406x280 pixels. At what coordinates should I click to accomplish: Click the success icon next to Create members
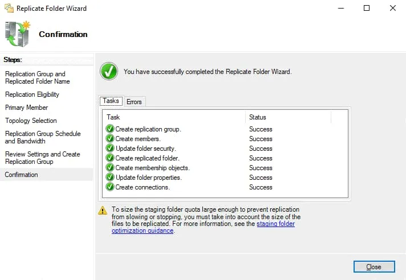click(x=110, y=139)
